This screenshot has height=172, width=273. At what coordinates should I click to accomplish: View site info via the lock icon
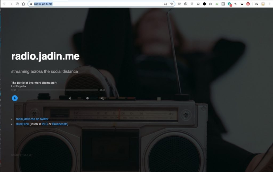(x=31, y=4)
